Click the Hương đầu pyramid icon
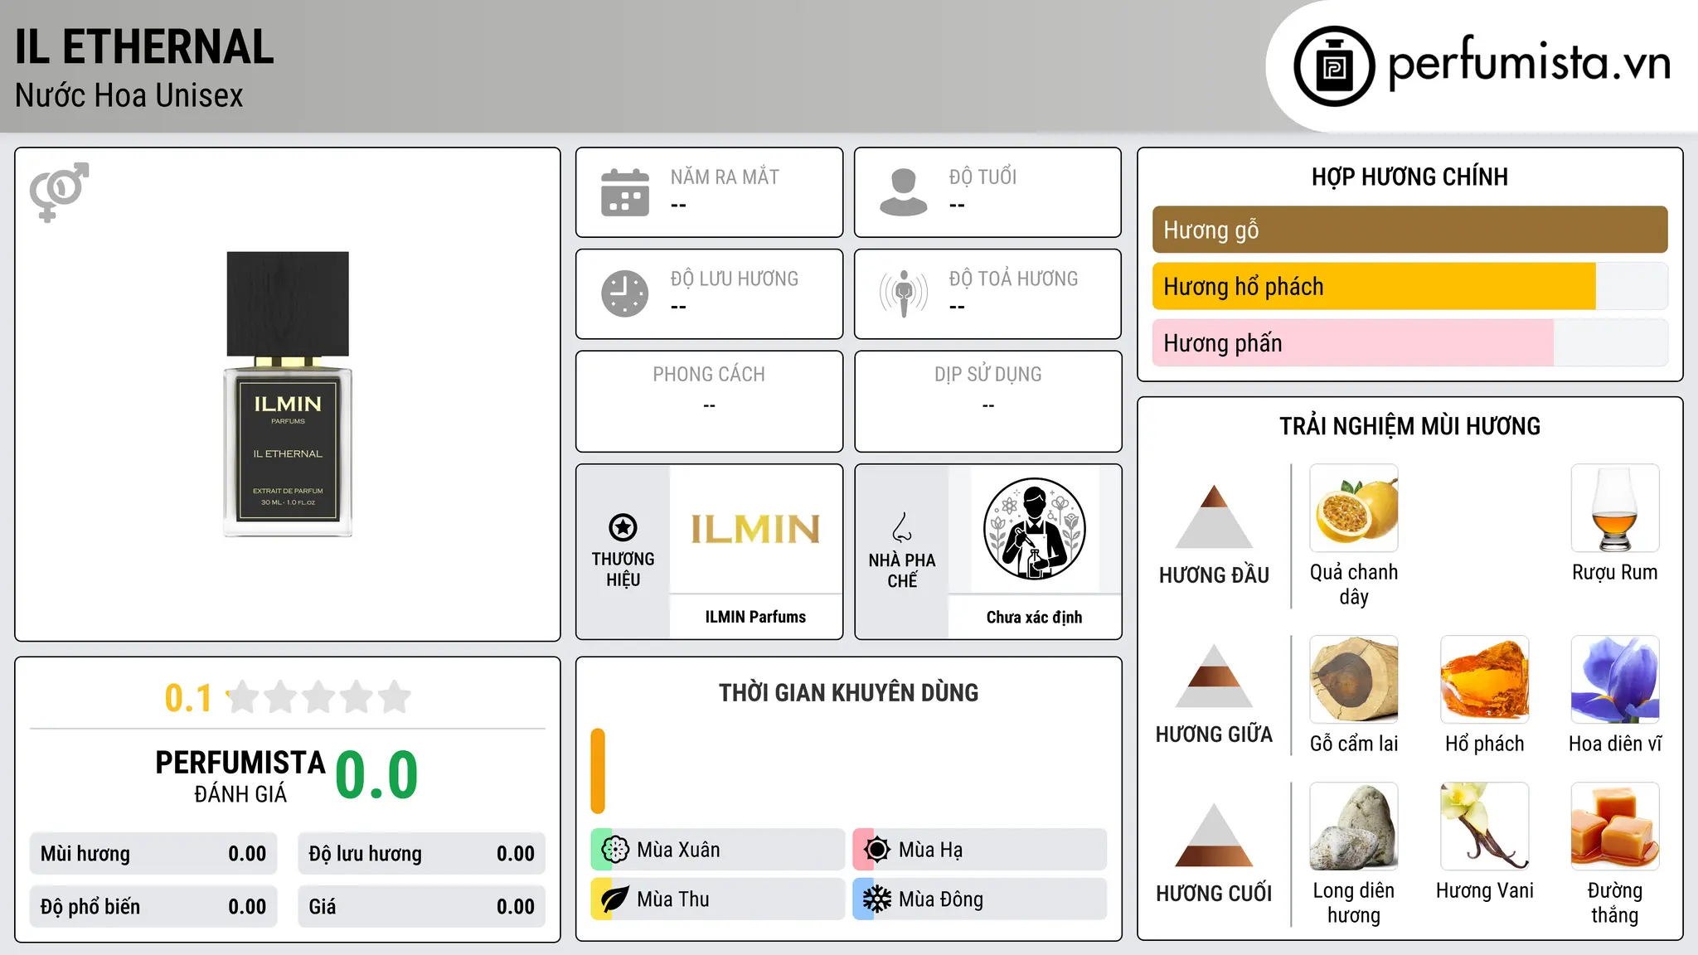Viewport: 1698px width, 955px height. coord(1214,516)
